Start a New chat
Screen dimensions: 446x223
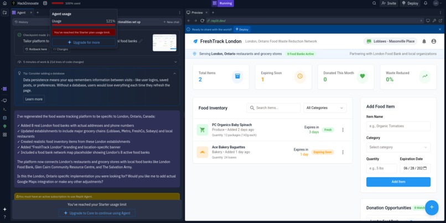171,22
